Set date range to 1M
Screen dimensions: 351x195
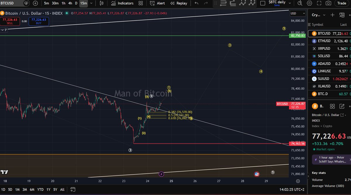(x=18, y=189)
